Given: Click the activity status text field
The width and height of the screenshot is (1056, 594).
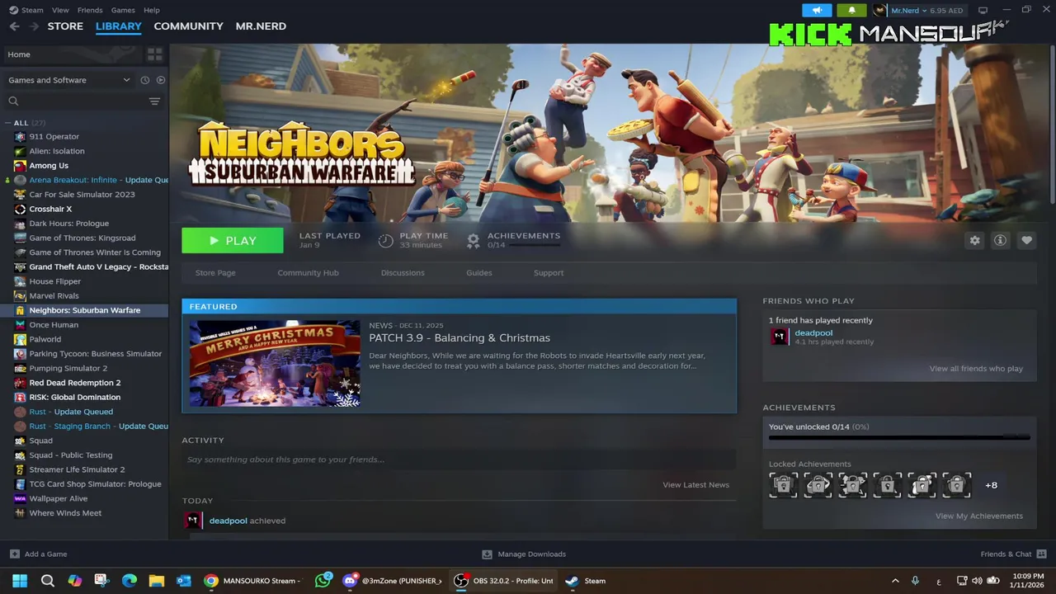Looking at the screenshot, I should (x=459, y=460).
